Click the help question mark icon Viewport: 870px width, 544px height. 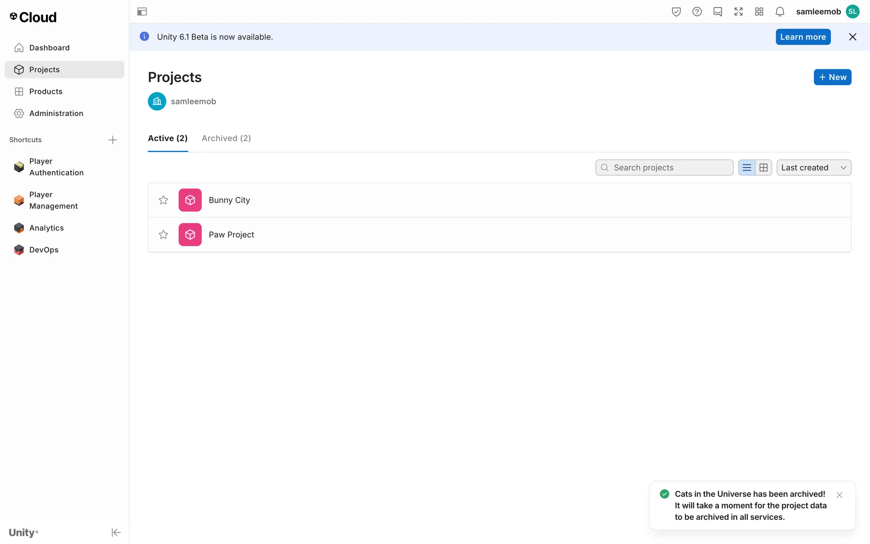697,12
